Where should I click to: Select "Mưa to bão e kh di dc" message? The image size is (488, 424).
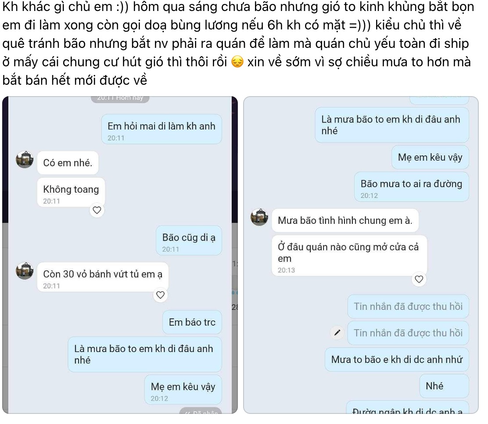pyautogui.click(x=397, y=359)
